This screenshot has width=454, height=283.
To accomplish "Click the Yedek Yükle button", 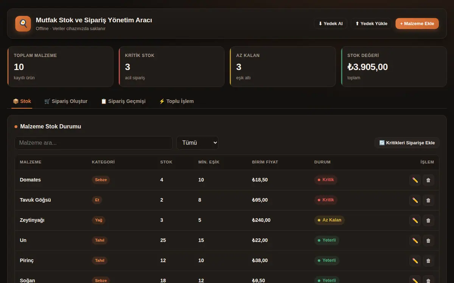I will click(x=371, y=23).
